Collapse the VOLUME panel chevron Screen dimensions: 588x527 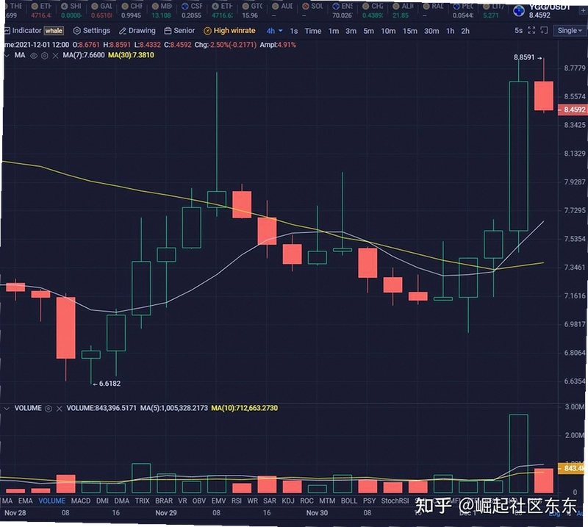[7, 409]
